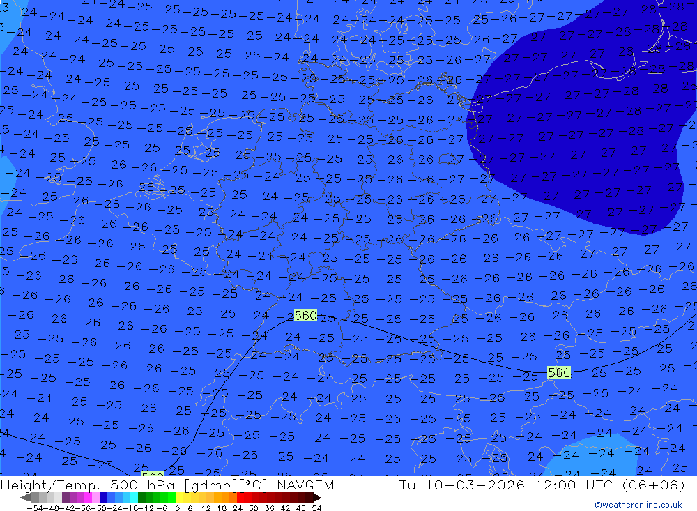This screenshot has width=697, height=511.
Task: Click the 54 legend value at scale end
Action: click(x=316, y=508)
